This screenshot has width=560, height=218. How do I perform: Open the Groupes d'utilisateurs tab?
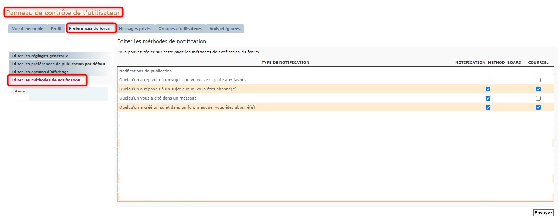(x=180, y=29)
